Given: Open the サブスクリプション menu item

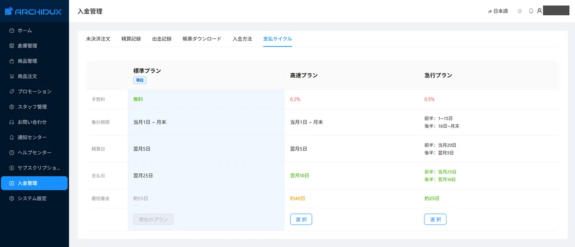Looking at the screenshot, I should click(x=34, y=168).
